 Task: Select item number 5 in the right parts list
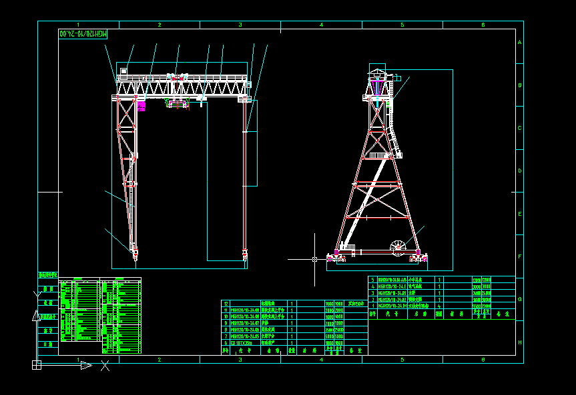coord(373,280)
